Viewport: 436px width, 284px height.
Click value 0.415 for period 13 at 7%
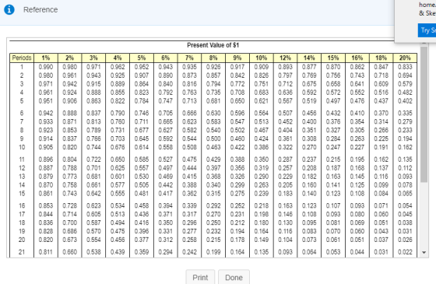click(x=189, y=177)
